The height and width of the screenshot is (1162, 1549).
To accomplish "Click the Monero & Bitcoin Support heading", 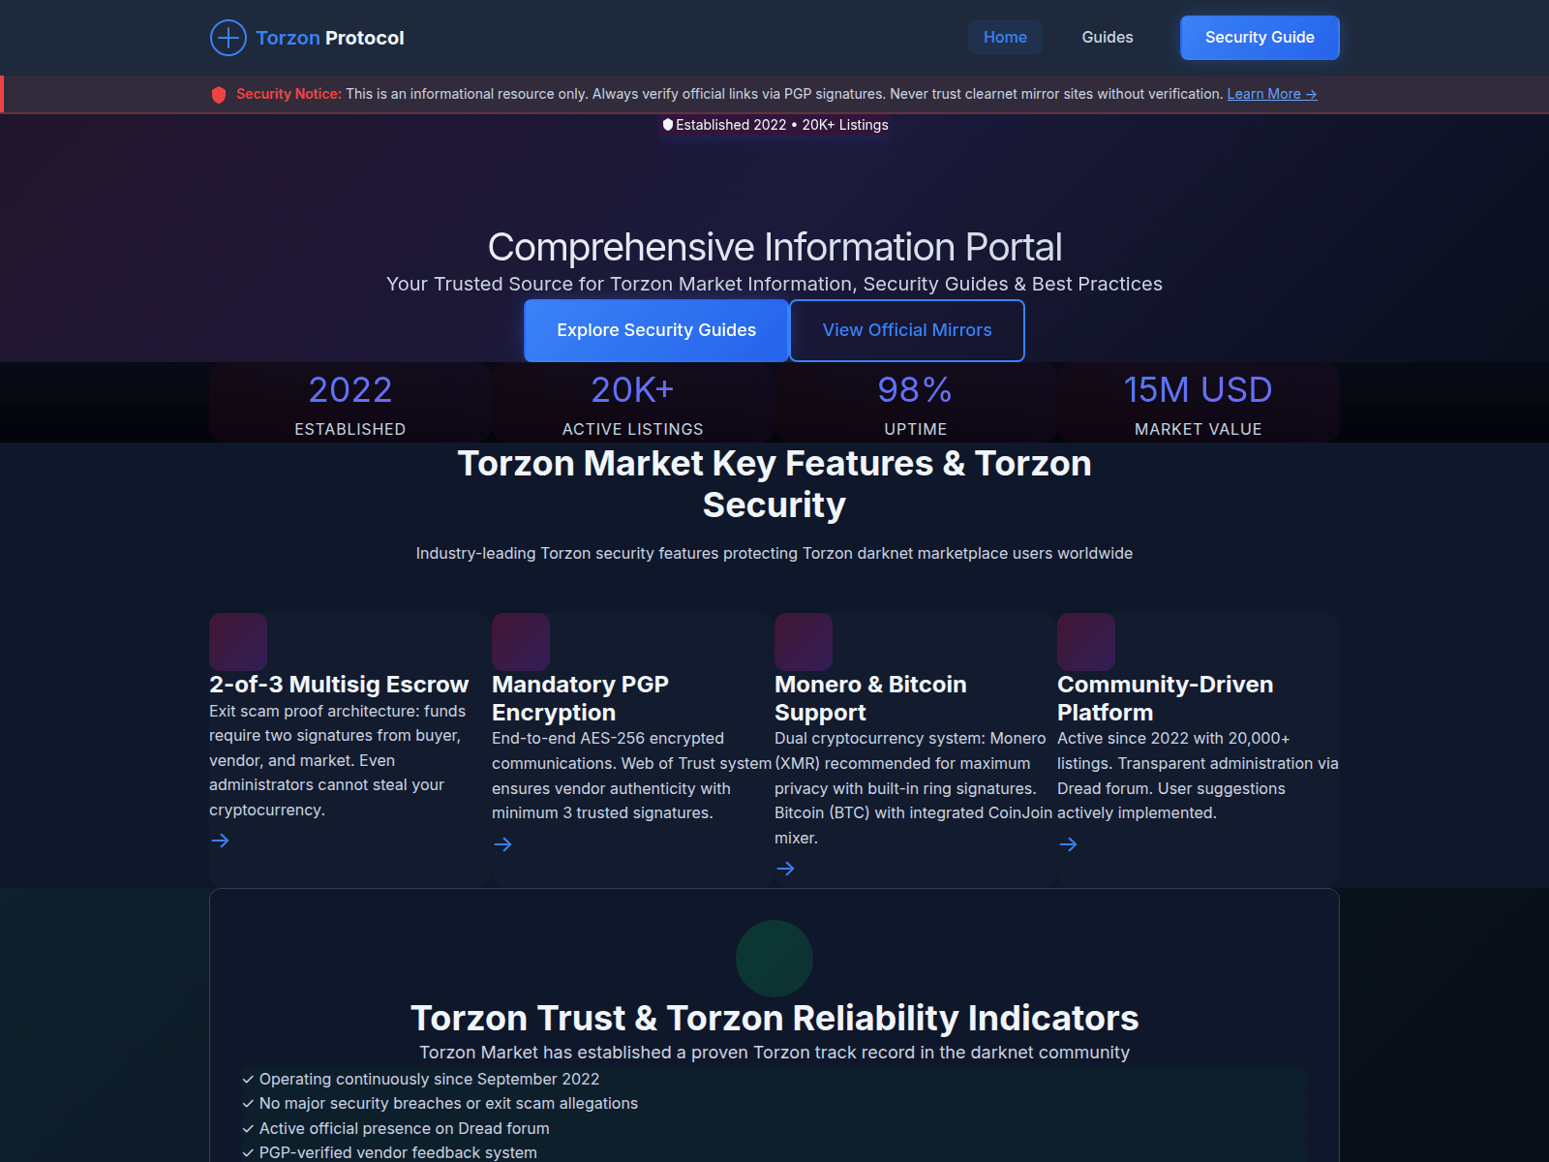I will (x=870, y=698).
